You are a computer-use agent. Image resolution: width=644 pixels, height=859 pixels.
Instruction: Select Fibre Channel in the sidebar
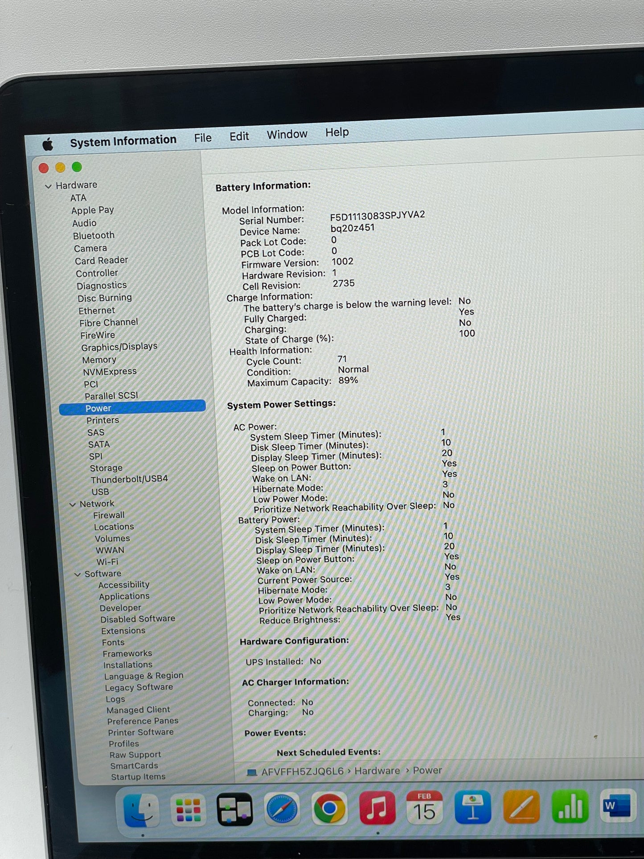109,323
